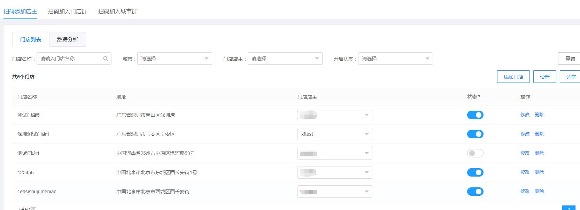
Task: Switch to 扫码加入门店群 tab
Action: (x=68, y=11)
